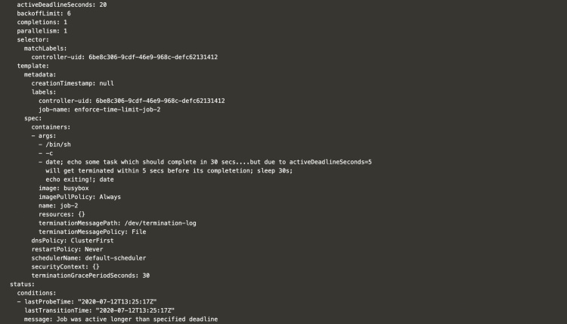This screenshot has width=567, height=324.
Task: Click restartPolicy: Never line
Action: click(x=67, y=249)
